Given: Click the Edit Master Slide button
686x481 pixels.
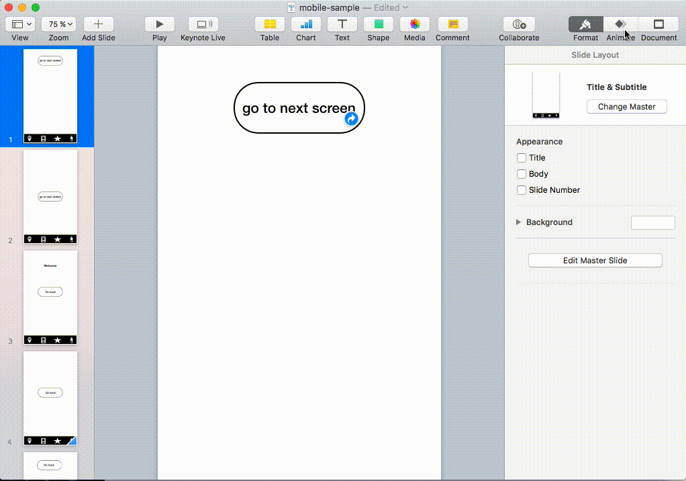Looking at the screenshot, I should tap(595, 261).
